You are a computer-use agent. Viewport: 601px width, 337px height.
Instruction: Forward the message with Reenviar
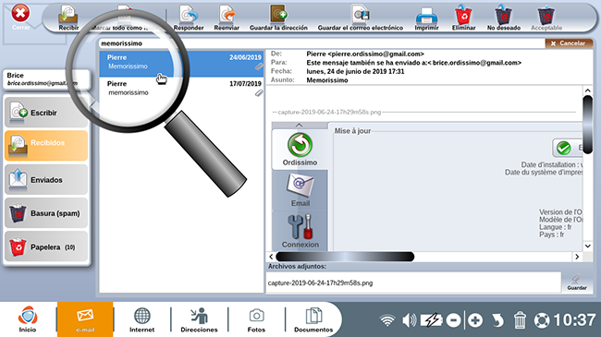(x=227, y=18)
